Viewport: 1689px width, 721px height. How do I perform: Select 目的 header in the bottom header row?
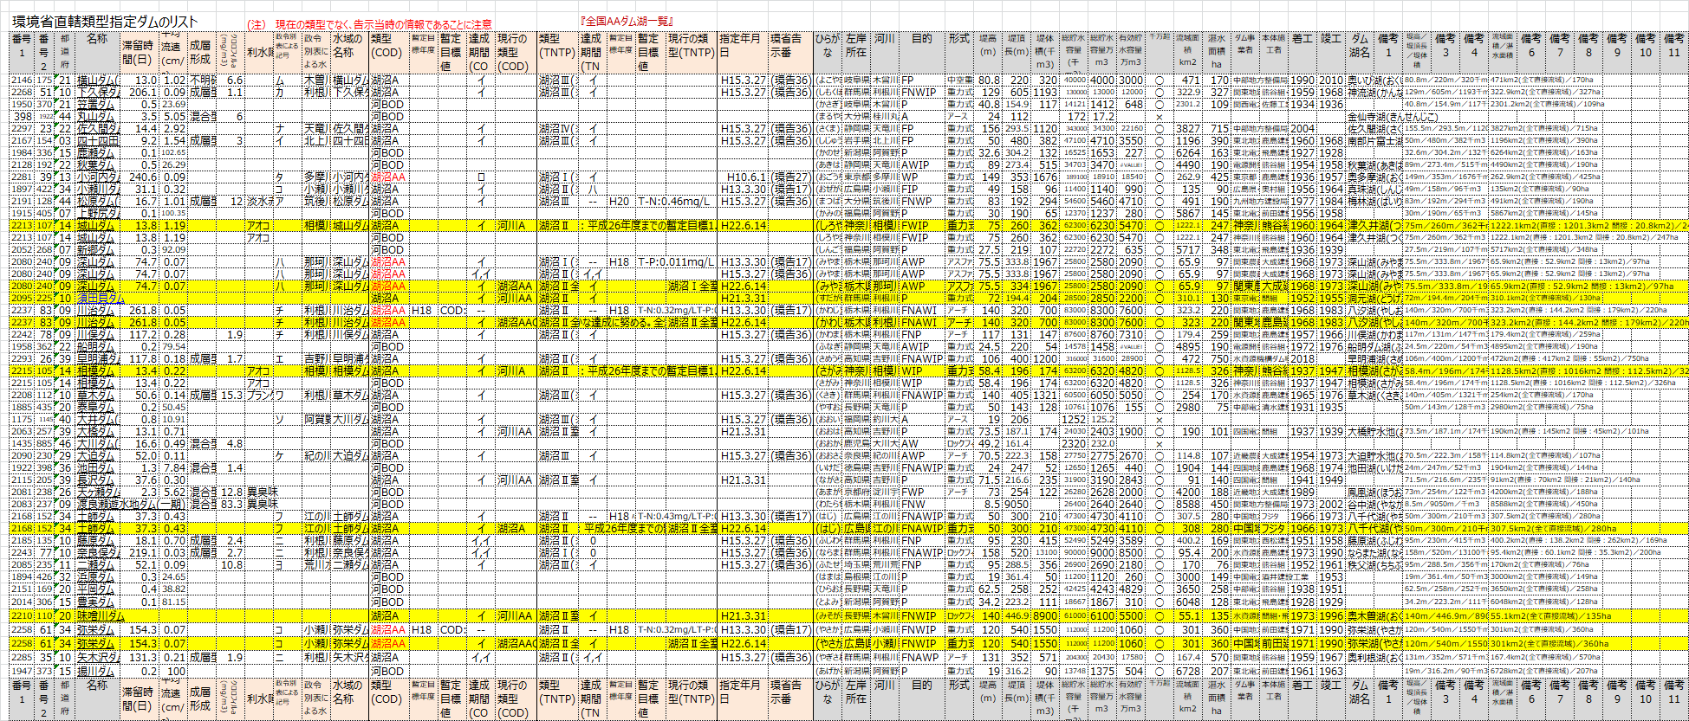(x=922, y=698)
